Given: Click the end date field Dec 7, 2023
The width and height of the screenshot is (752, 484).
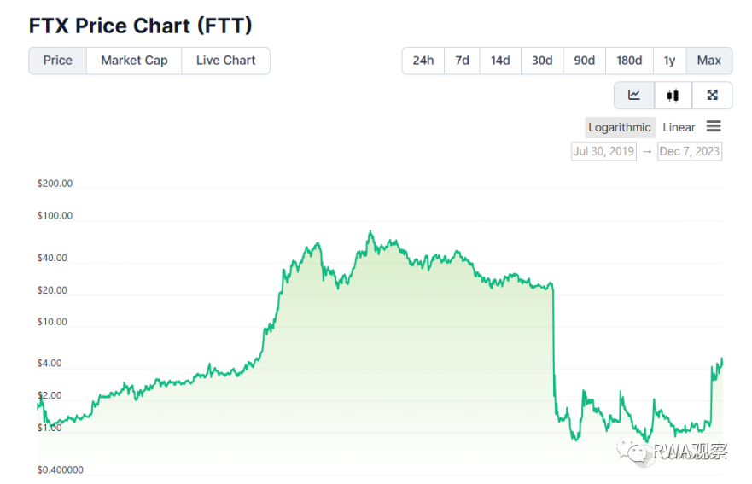Looking at the screenshot, I should (x=690, y=151).
